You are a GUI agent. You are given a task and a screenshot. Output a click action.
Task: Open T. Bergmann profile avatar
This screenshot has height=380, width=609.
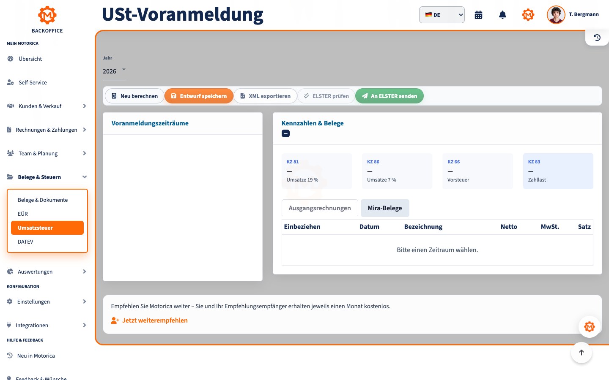556,15
